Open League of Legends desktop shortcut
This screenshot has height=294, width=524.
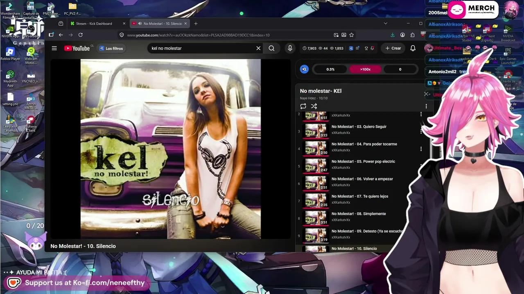pyautogui.click(x=10, y=124)
